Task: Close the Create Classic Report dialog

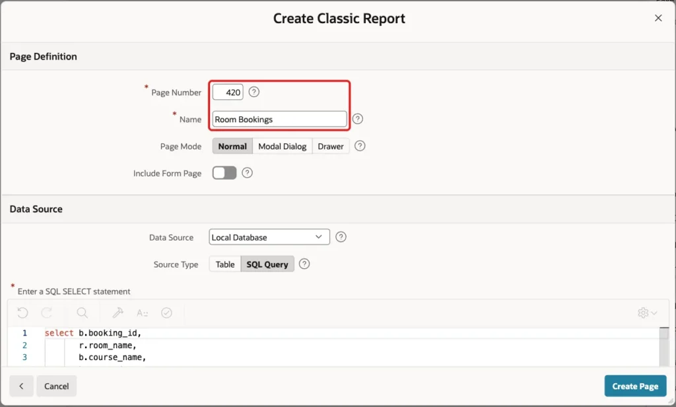Action: (658, 18)
